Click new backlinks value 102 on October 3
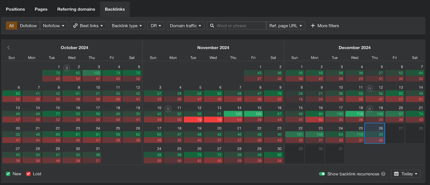Screen dimensions: 430x185 click(92, 73)
